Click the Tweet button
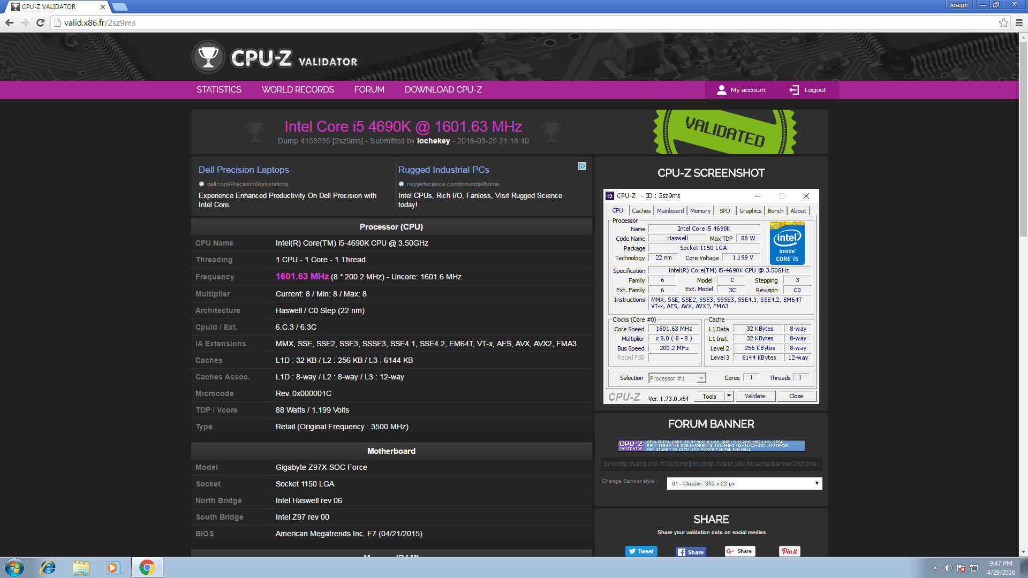The height and width of the screenshot is (578, 1028). pos(641,551)
